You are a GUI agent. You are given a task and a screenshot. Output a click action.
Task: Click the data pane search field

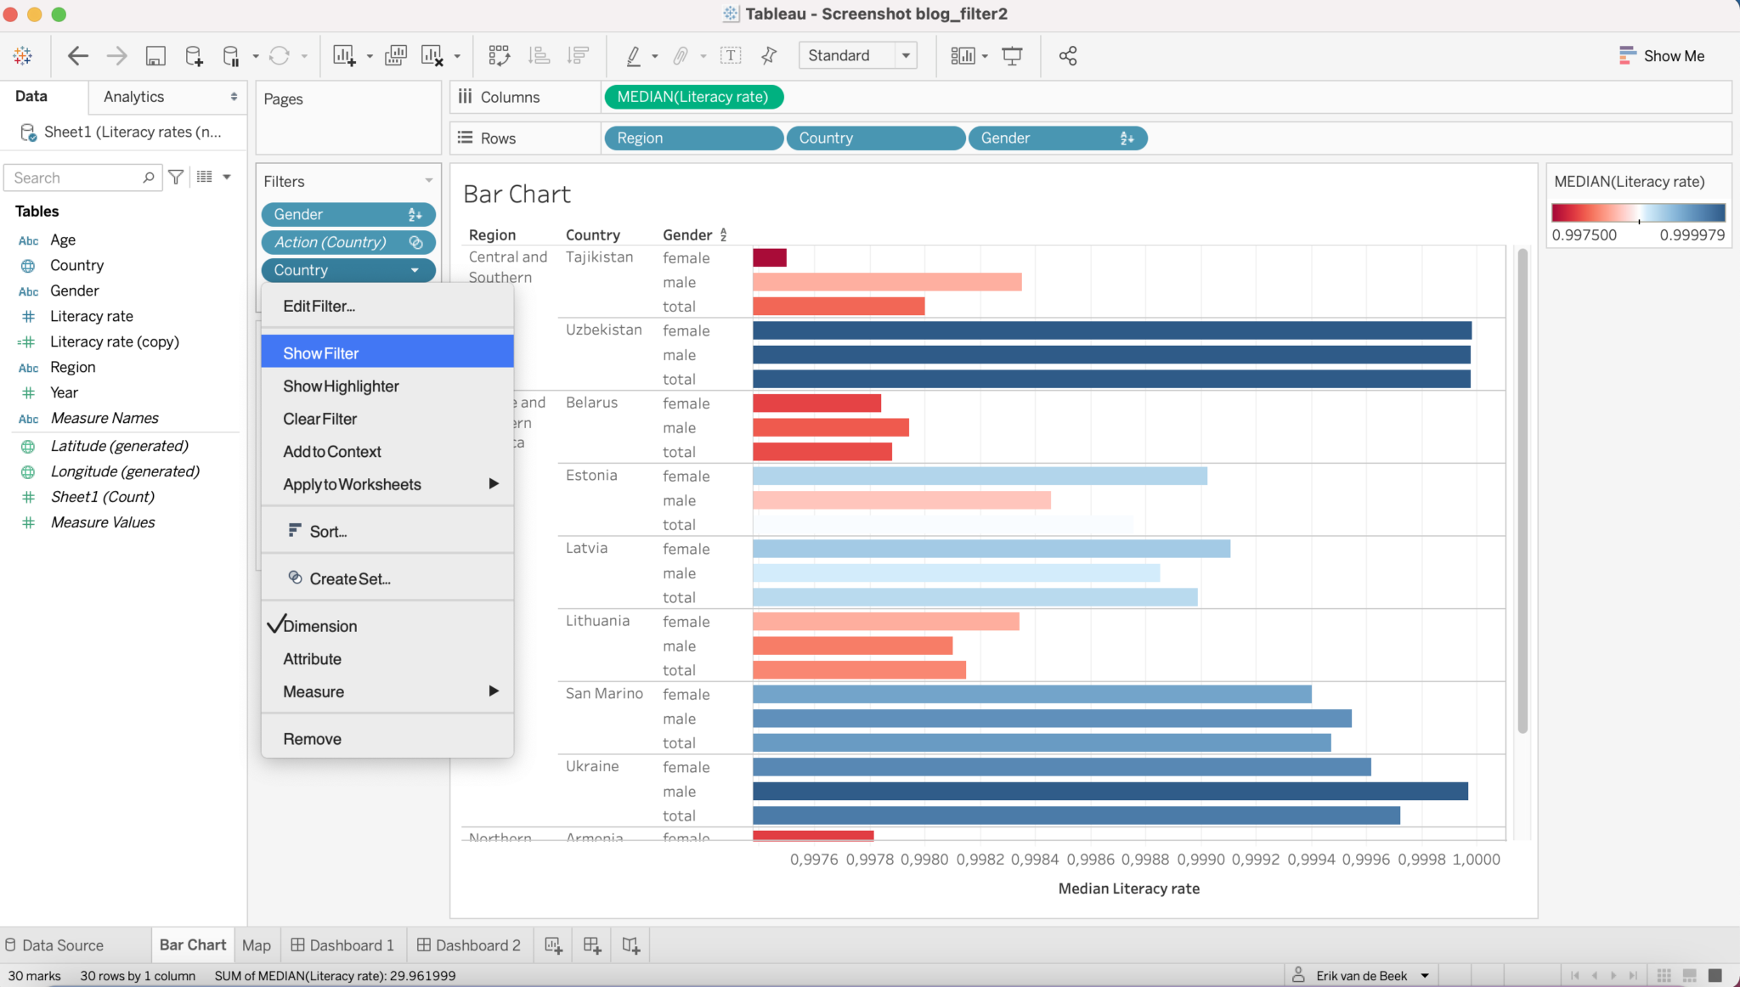pyautogui.click(x=76, y=177)
